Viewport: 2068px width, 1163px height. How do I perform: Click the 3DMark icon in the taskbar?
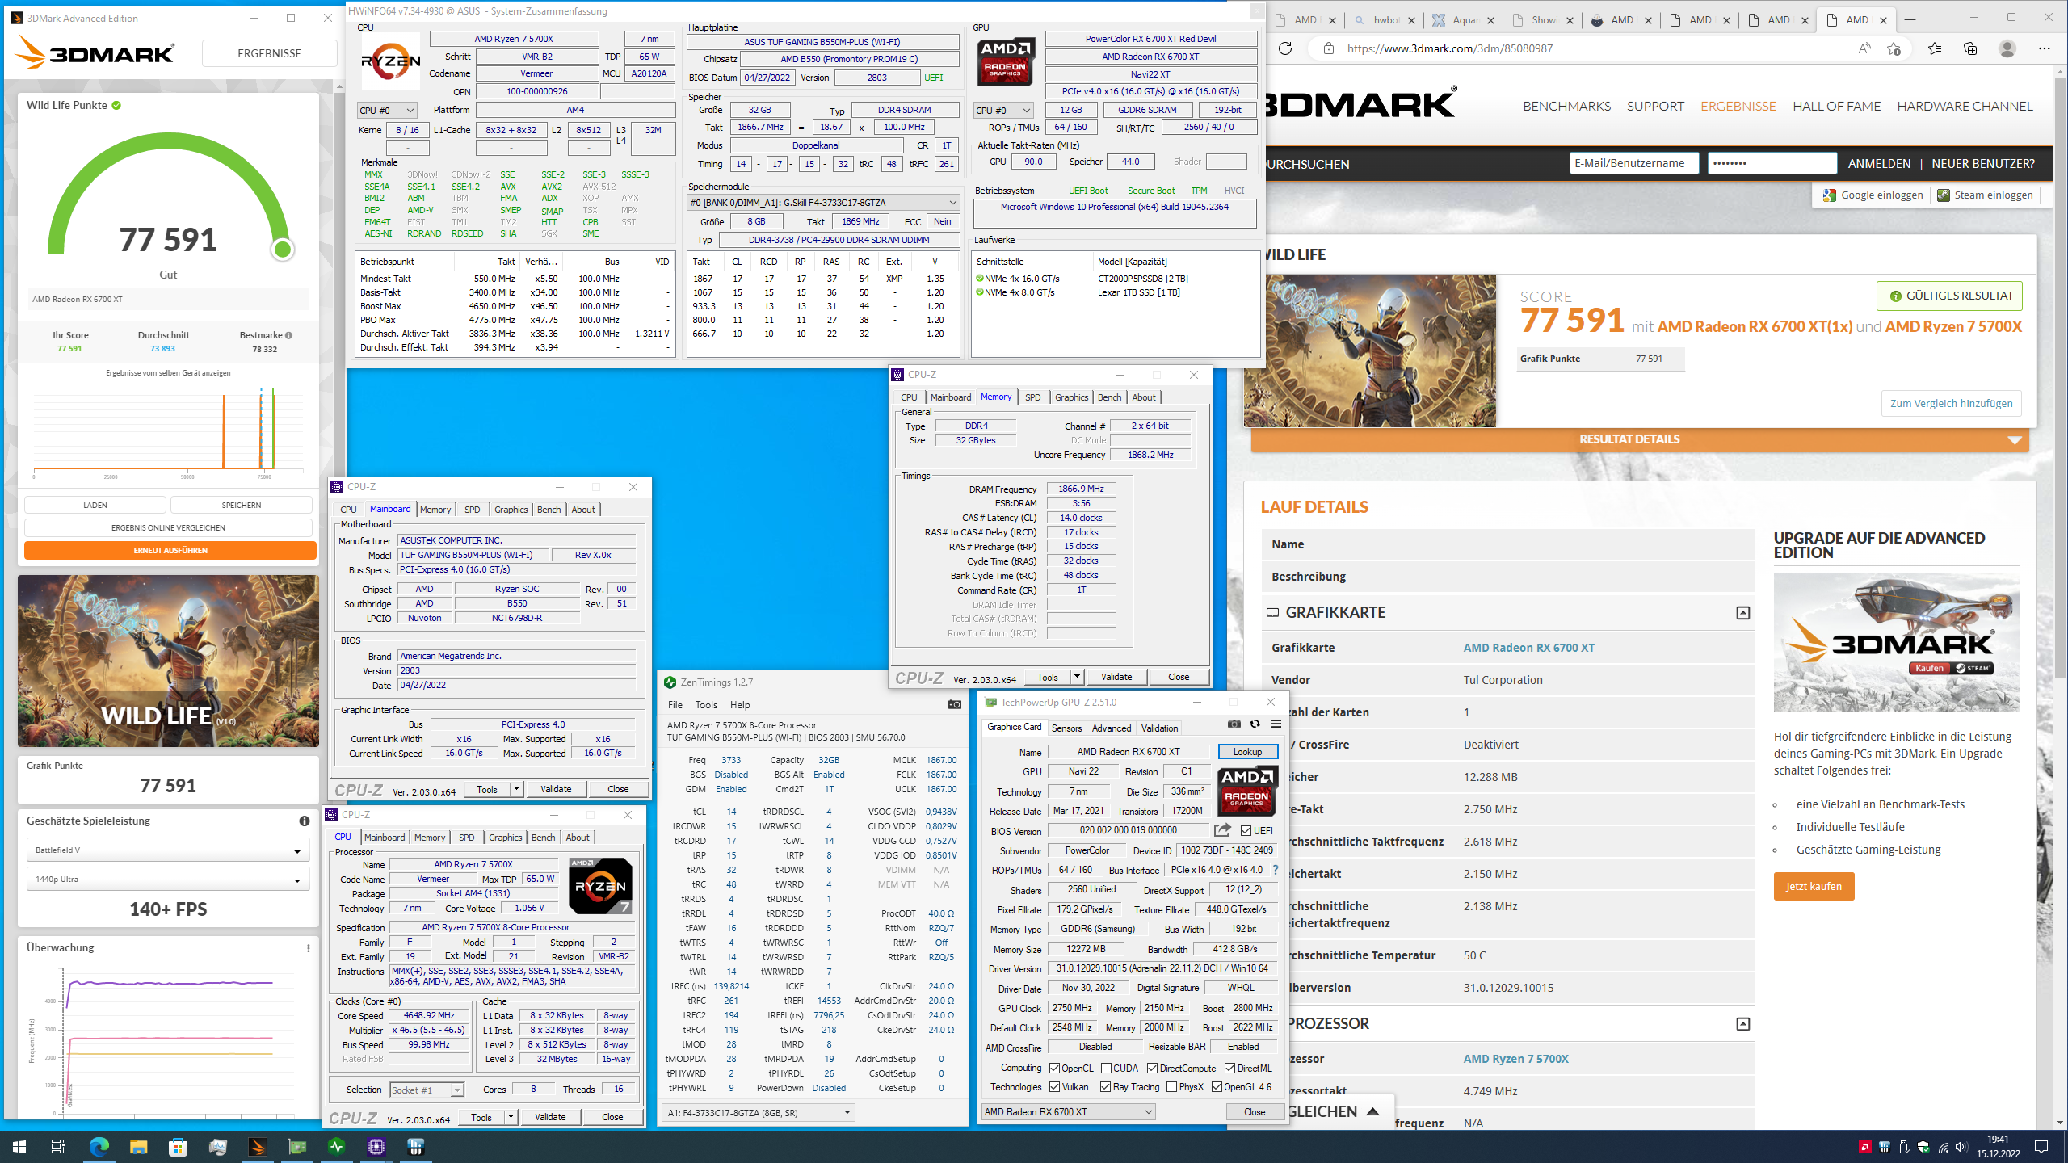point(257,1146)
